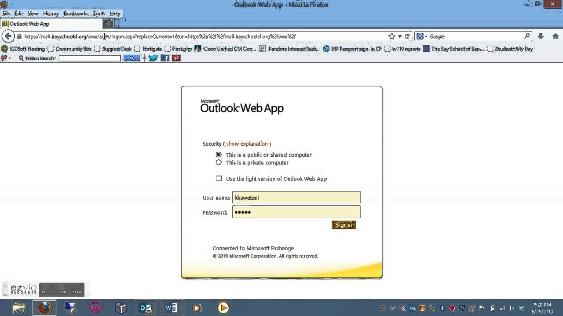
Task: Open the Support Desk bookmark
Action: (113, 49)
